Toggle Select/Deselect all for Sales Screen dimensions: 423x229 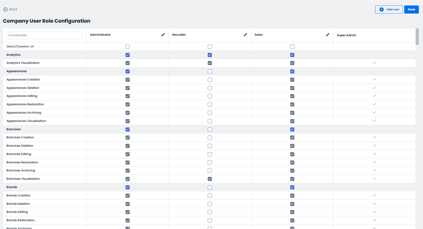coord(292,47)
